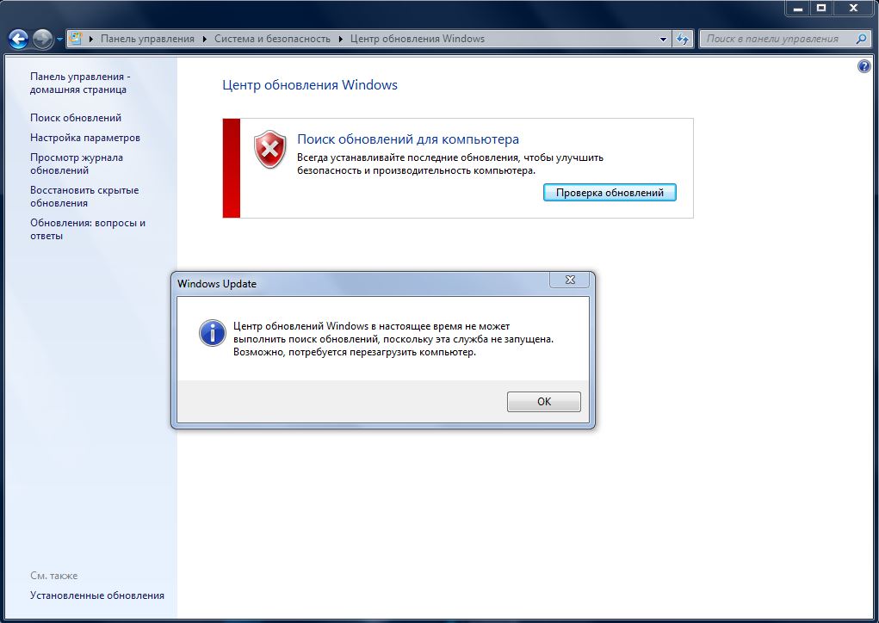The height and width of the screenshot is (623, 879).
Task: Maximize the Control Panel window
Action: [821, 8]
